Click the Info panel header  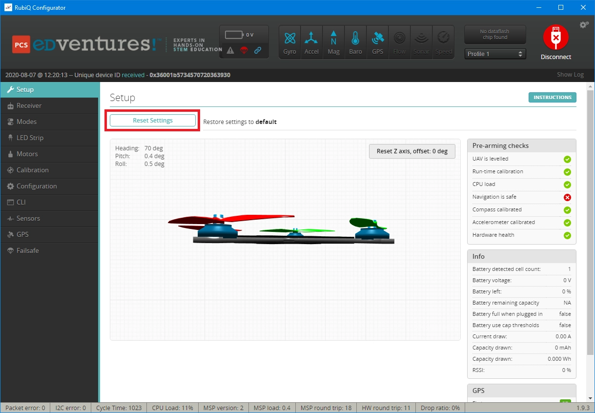pos(522,256)
